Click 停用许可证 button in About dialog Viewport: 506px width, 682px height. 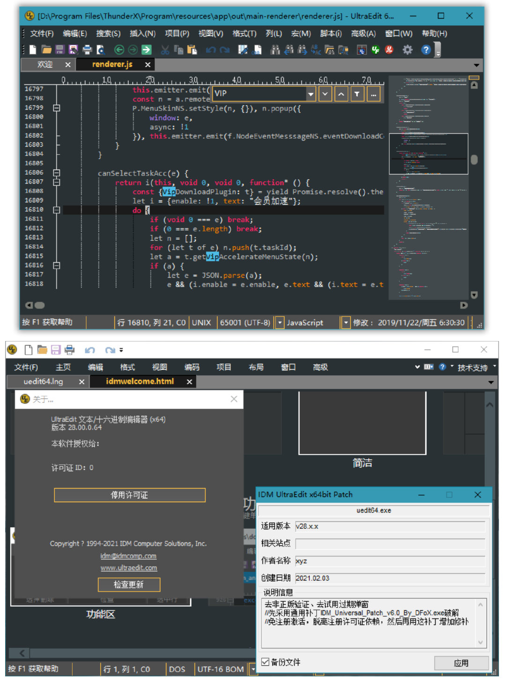point(130,495)
